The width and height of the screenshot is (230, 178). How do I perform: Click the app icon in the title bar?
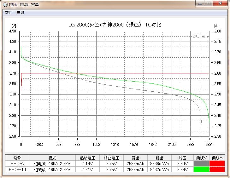pyautogui.click(x=5, y=4)
